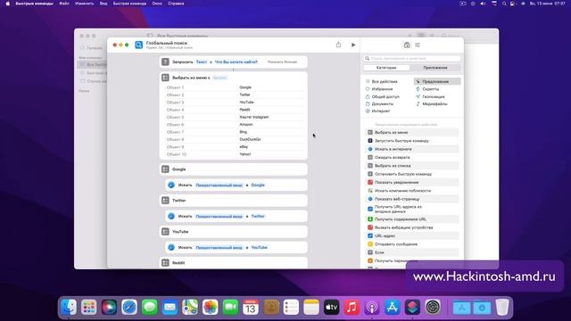Add the Получить URL-адреса из входных данных action

[412, 209]
